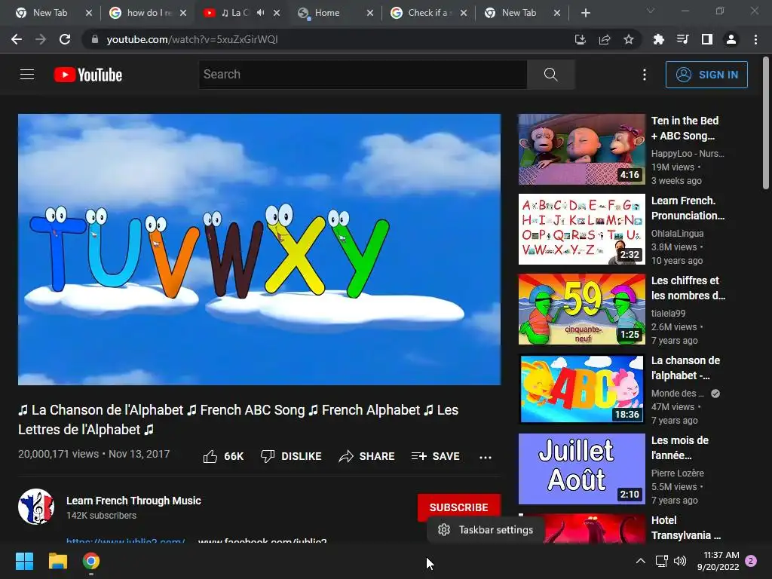Image resolution: width=772 pixels, height=579 pixels.
Task: Go forward in browser history
Action: 41,39
